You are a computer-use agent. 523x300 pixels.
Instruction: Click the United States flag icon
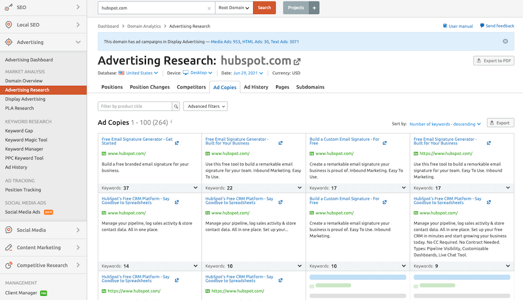[121, 73]
